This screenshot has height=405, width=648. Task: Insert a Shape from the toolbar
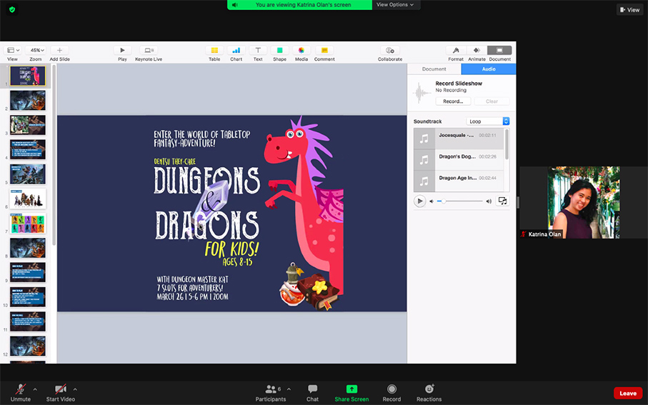click(x=280, y=51)
